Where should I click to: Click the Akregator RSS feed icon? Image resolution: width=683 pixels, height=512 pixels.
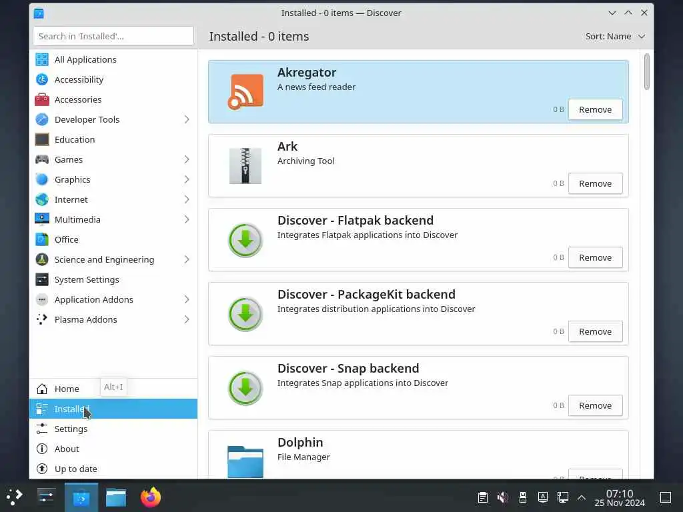click(245, 92)
